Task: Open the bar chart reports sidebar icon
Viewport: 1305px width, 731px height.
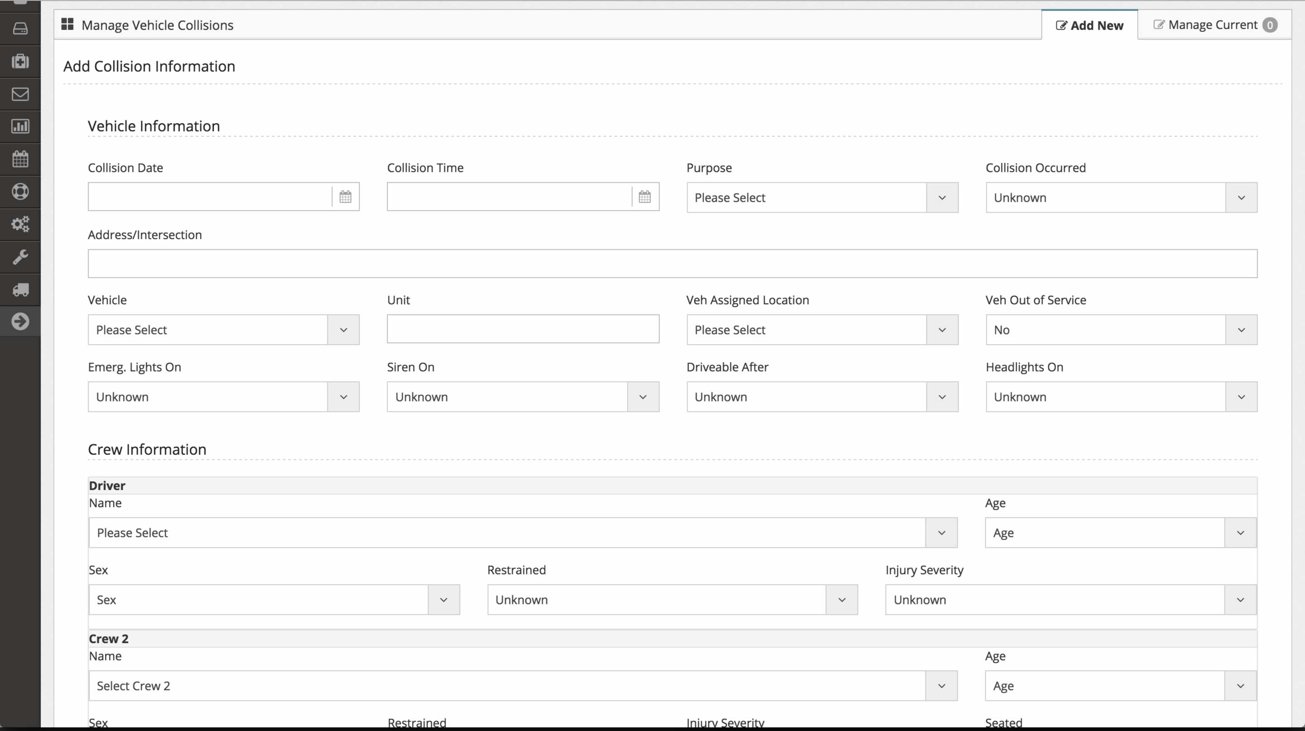Action: coord(20,126)
